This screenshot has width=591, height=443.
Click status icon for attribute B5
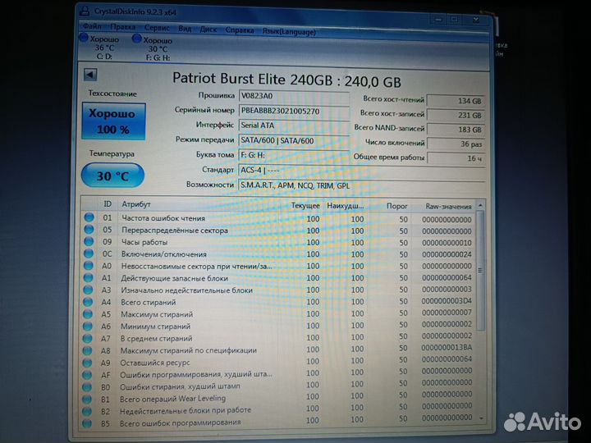87,423
